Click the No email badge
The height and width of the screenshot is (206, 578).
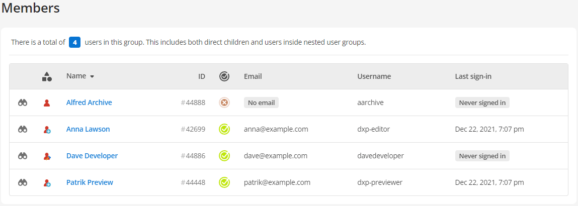(x=262, y=102)
